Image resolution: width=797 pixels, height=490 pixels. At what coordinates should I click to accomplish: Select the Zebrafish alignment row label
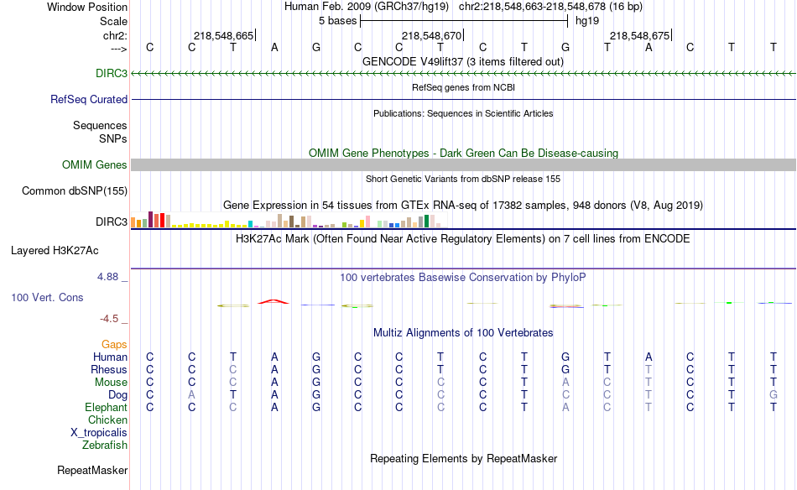(105, 445)
